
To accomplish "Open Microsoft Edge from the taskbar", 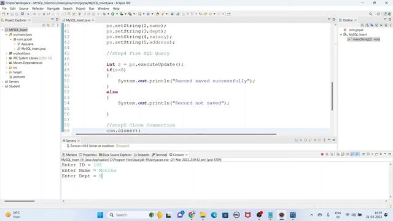I will [214, 215].
